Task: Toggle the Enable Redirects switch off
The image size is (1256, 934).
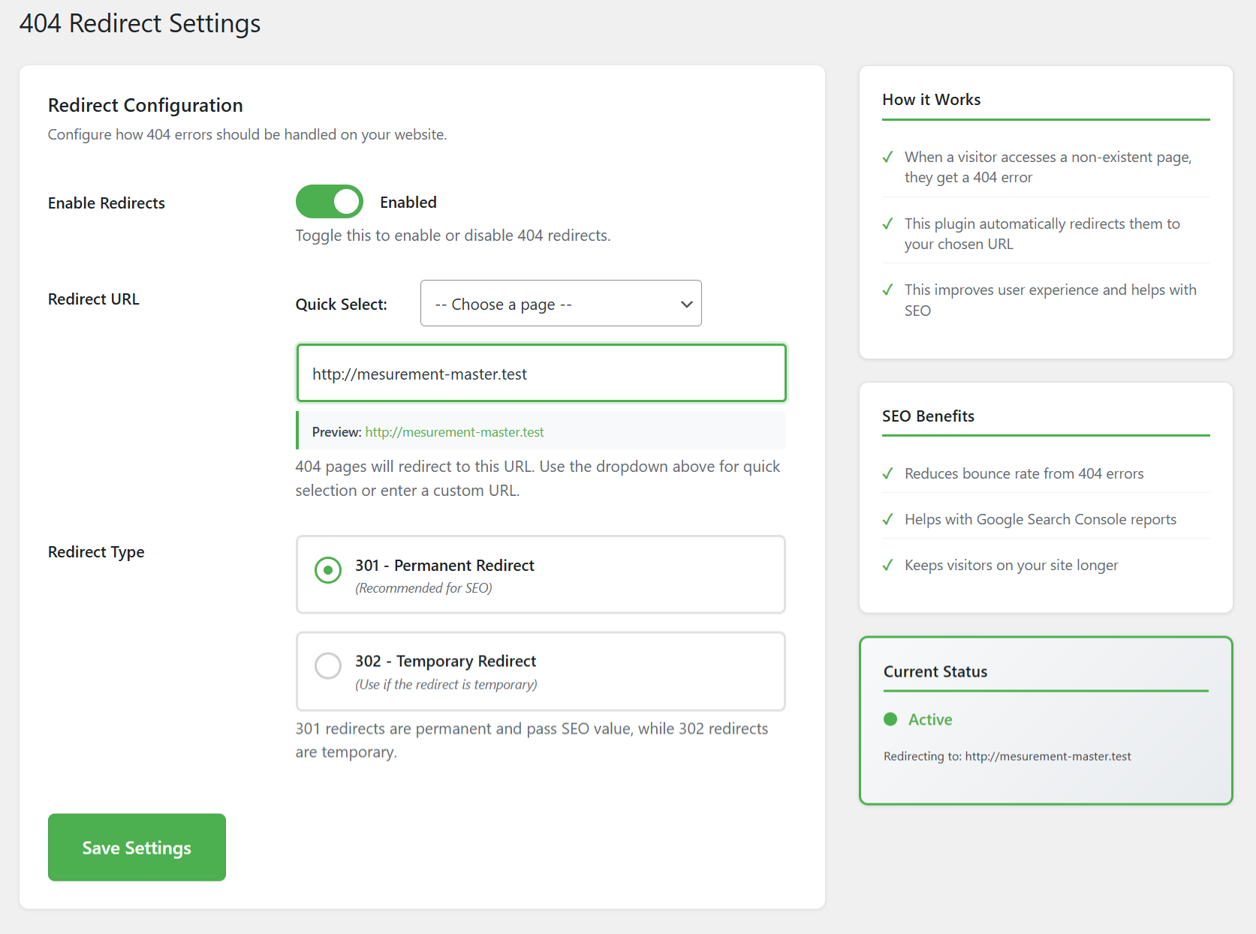Action: coord(329,202)
